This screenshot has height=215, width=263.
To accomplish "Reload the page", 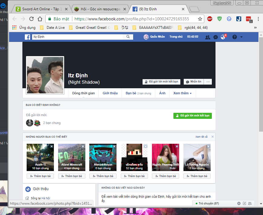I will (31, 19).
